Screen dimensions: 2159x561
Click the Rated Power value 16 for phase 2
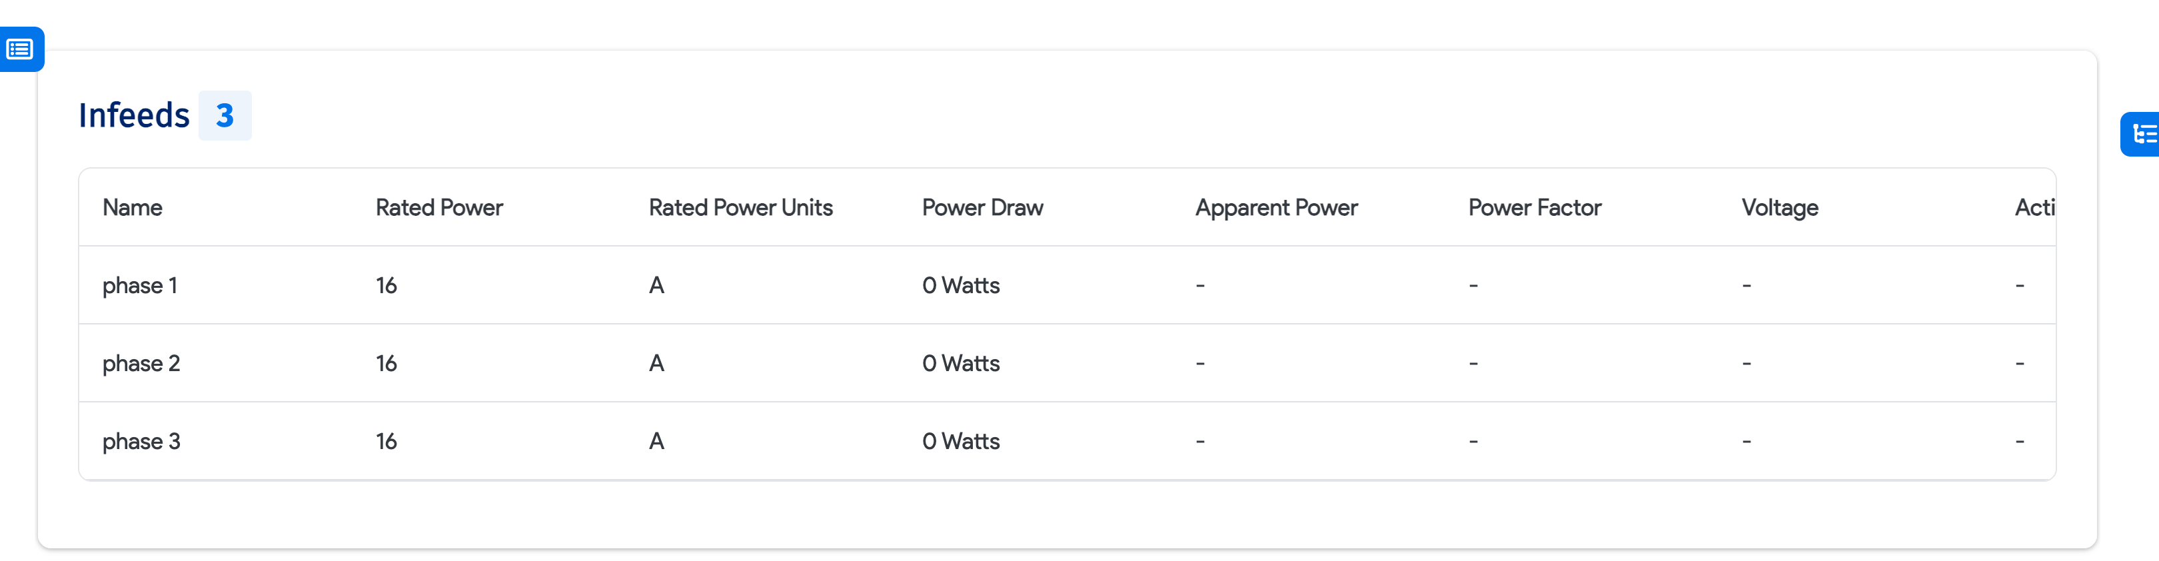coord(386,362)
